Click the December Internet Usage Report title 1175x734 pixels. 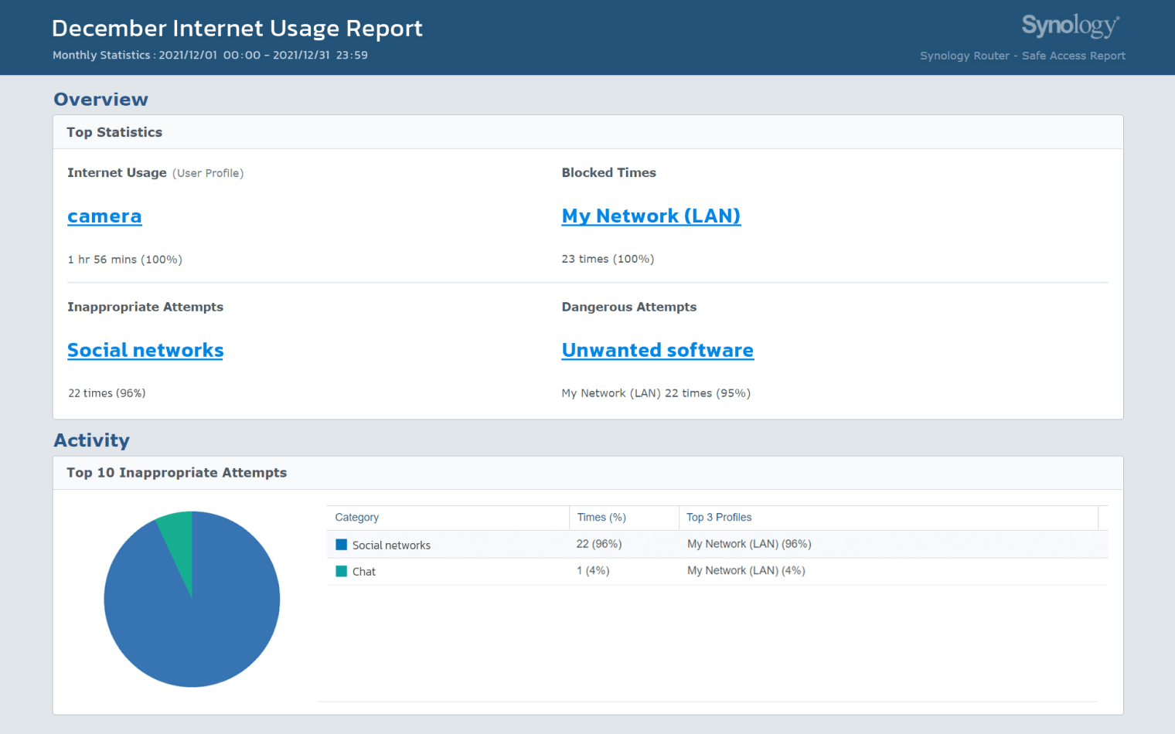tap(237, 28)
